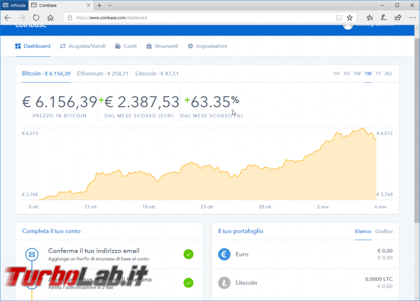Open the browser settings and more menu

412,17
